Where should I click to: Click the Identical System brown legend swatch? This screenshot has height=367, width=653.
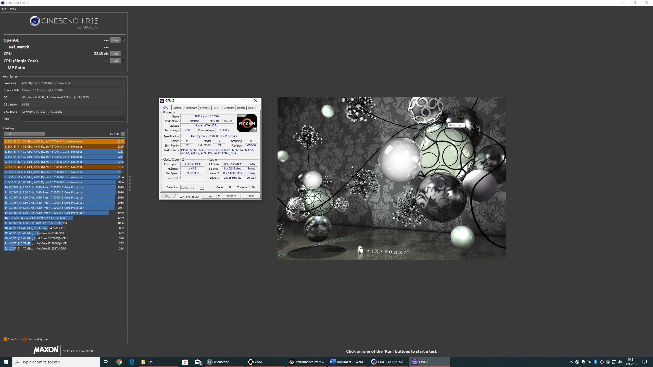25,339
